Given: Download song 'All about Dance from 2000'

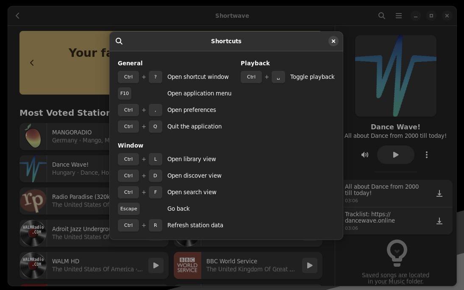Looking at the screenshot, I should pos(439,193).
